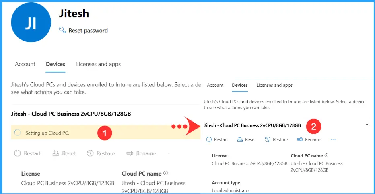The width and height of the screenshot is (375, 194).
Task: Click the Reset icon in left panel
Action: [56, 153]
